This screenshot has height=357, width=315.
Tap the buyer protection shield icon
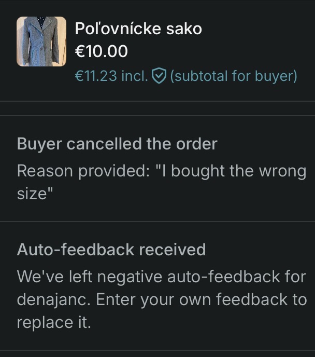[x=159, y=76]
